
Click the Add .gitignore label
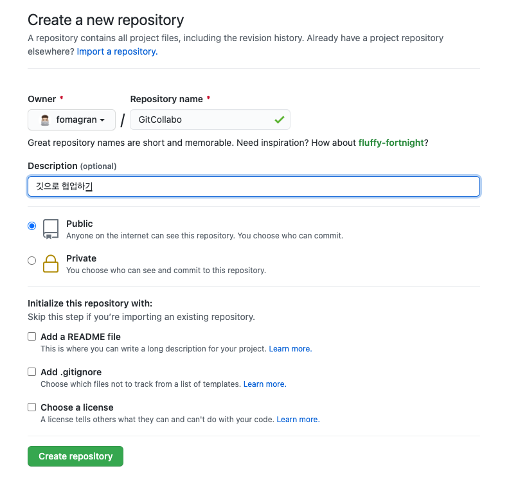point(71,372)
